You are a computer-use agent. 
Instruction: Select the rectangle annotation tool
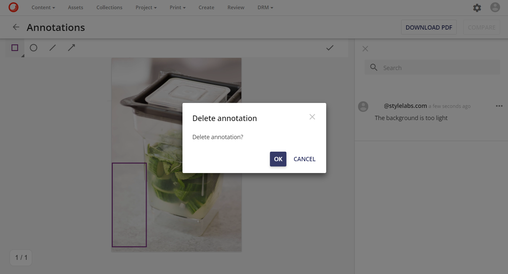pyautogui.click(x=14, y=48)
